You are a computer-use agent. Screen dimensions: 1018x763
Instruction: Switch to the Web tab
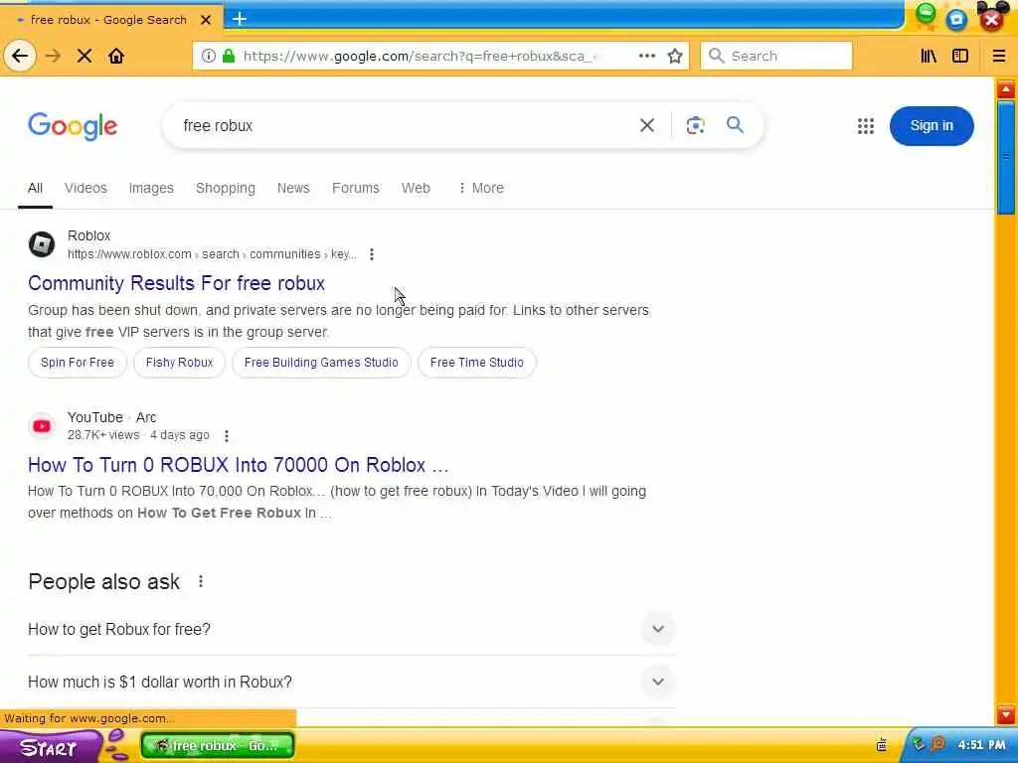(x=416, y=188)
